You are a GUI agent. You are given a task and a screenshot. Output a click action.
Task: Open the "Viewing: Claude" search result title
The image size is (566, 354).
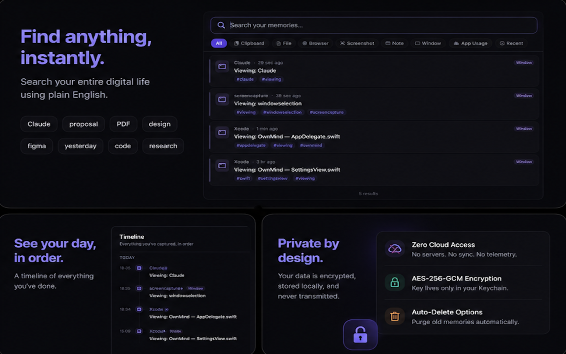click(x=255, y=71)
